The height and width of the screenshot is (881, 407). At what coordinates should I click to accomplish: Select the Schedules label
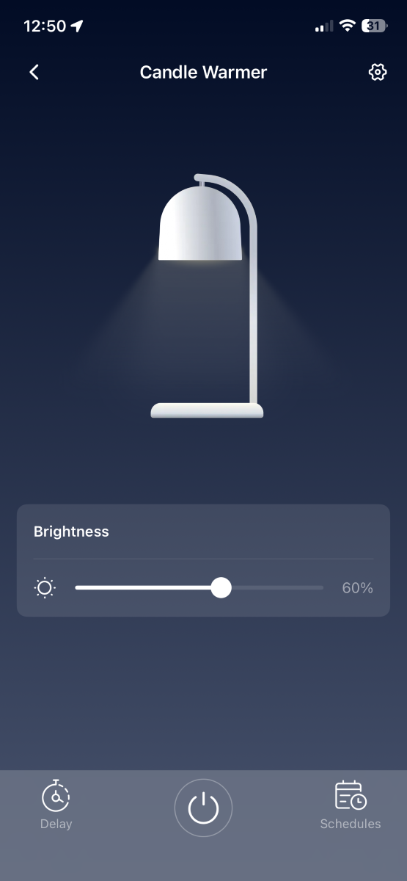click(x=351, y=824)
